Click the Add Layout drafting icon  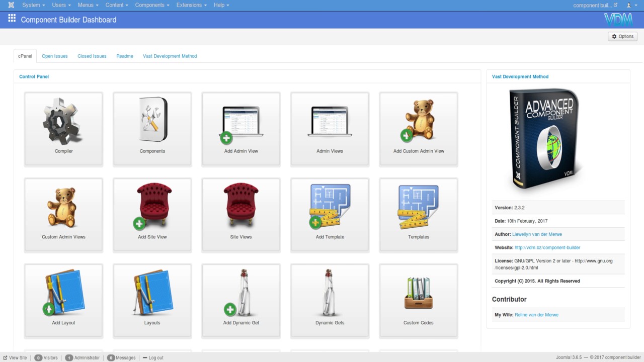click(64, 293)
